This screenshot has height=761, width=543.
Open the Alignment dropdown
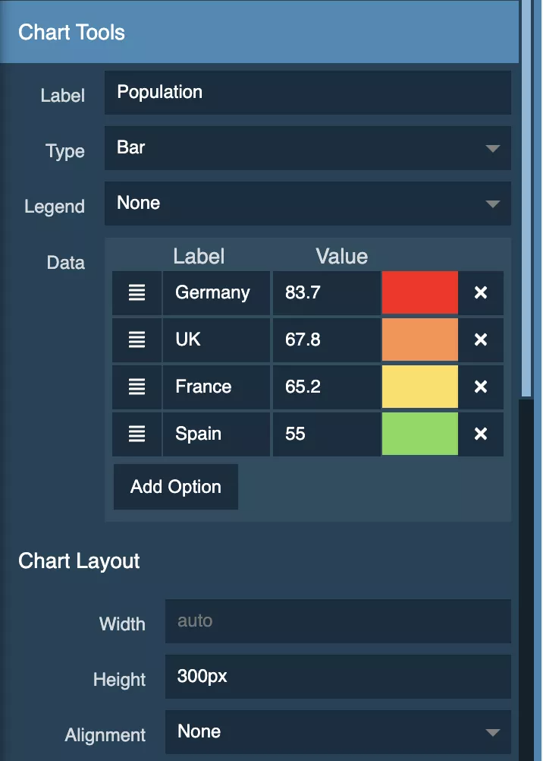pyautogui.click(x=338, y=731)
